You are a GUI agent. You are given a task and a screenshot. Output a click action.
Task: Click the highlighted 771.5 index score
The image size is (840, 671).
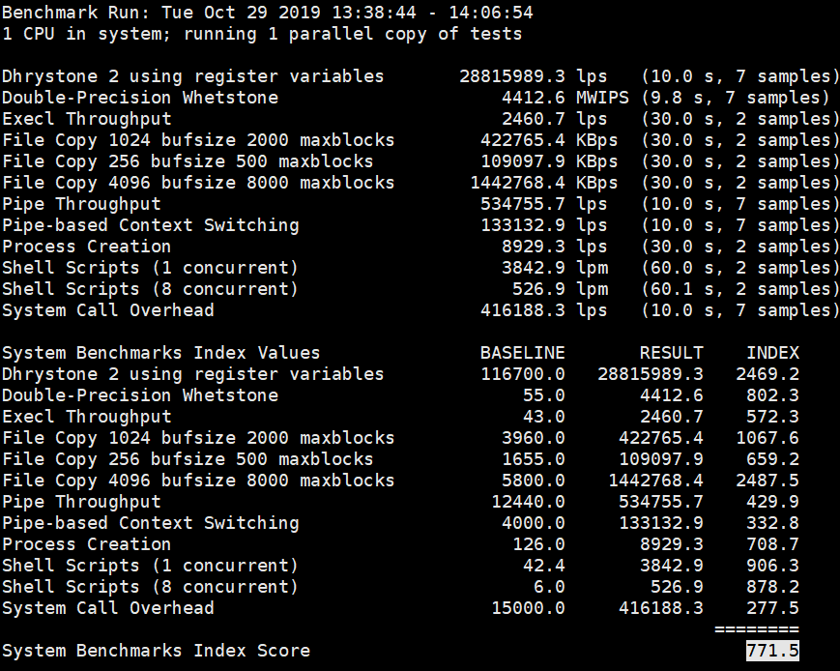772,651
